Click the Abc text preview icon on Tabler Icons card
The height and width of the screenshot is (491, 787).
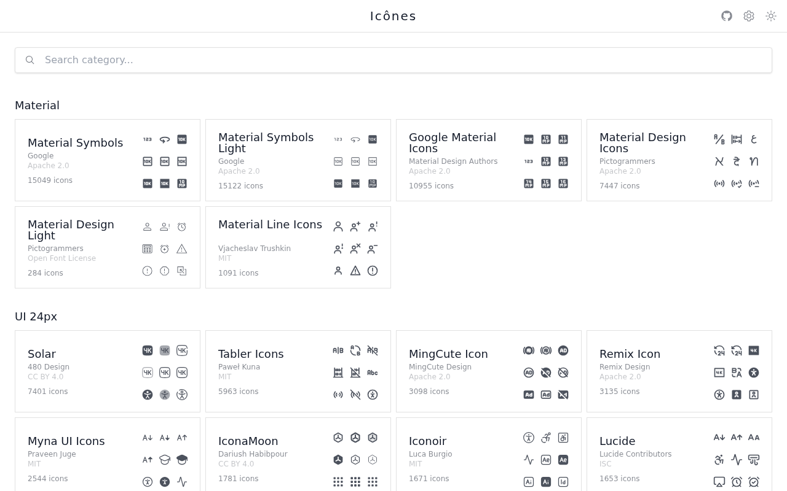[x=372, y=373]
